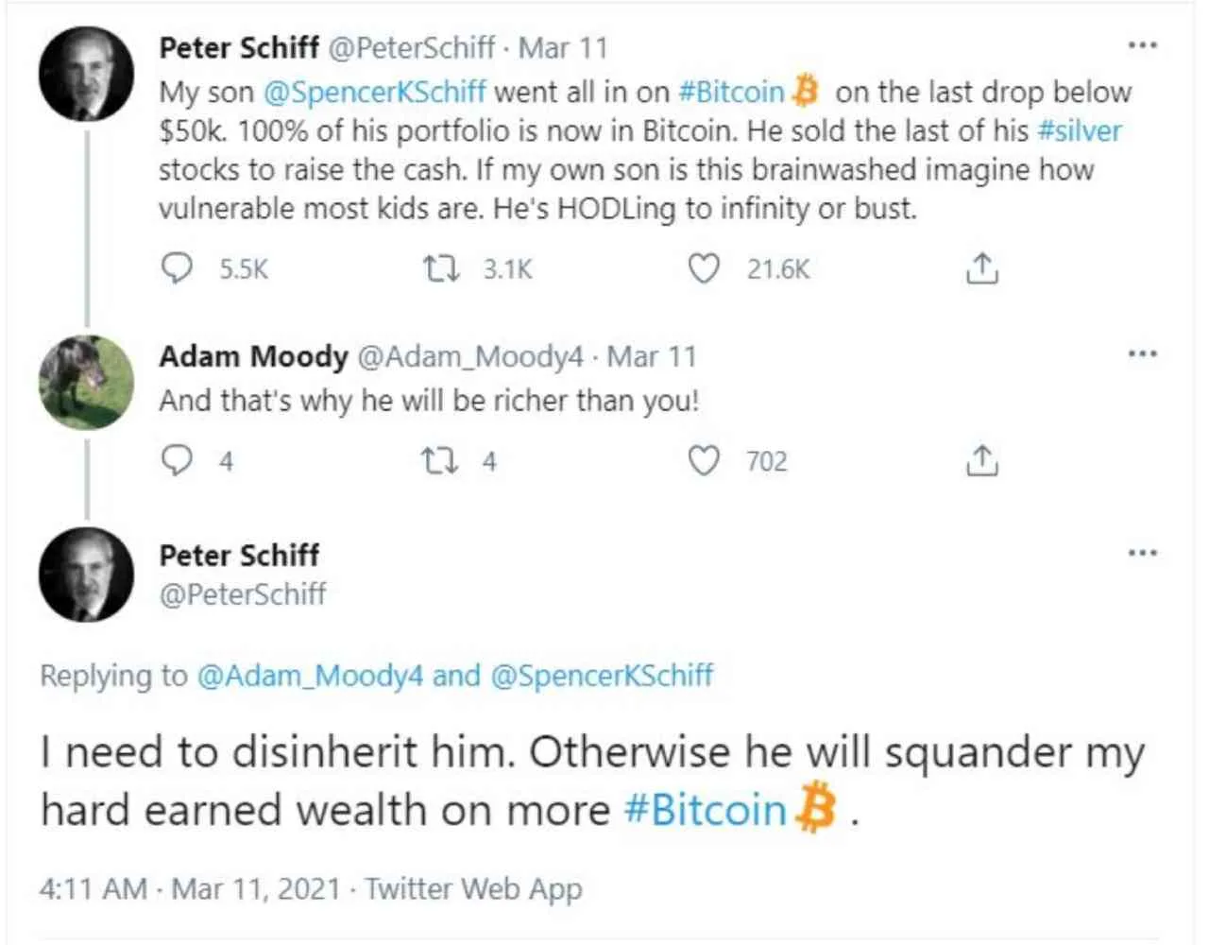This screenshot has width=1209, height=945.
Task: Click #Bitcoin hashtag in the first tweet
Action: pos(732,92)
